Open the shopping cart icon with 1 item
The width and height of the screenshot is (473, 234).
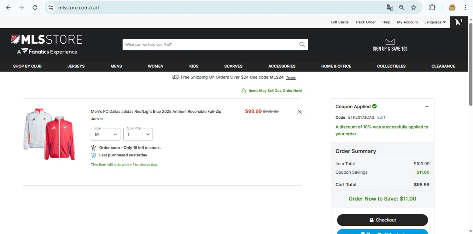pos(458,22)
